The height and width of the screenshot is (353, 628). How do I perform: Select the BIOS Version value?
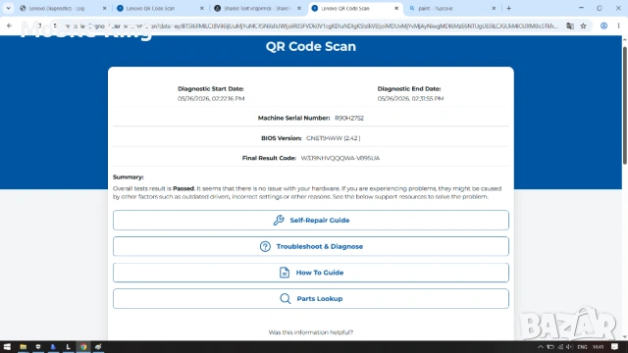pyautogui.click(x=334, y=138)
